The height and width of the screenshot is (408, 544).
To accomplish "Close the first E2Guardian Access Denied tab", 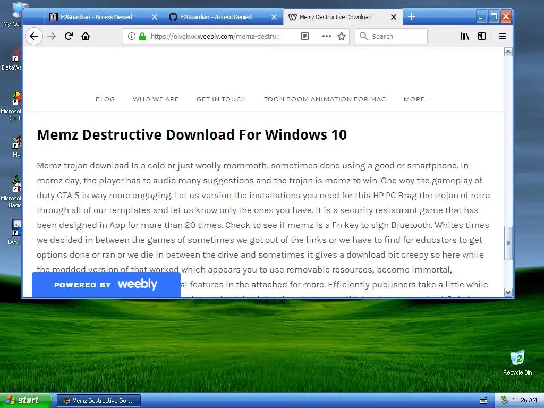I will (x=155, y=17).
